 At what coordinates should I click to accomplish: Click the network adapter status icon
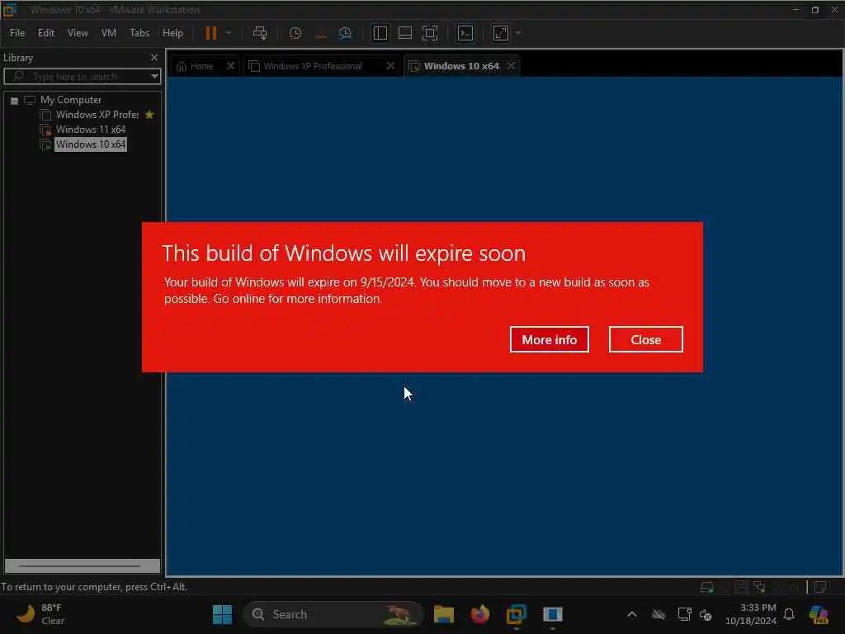[760, 587]
